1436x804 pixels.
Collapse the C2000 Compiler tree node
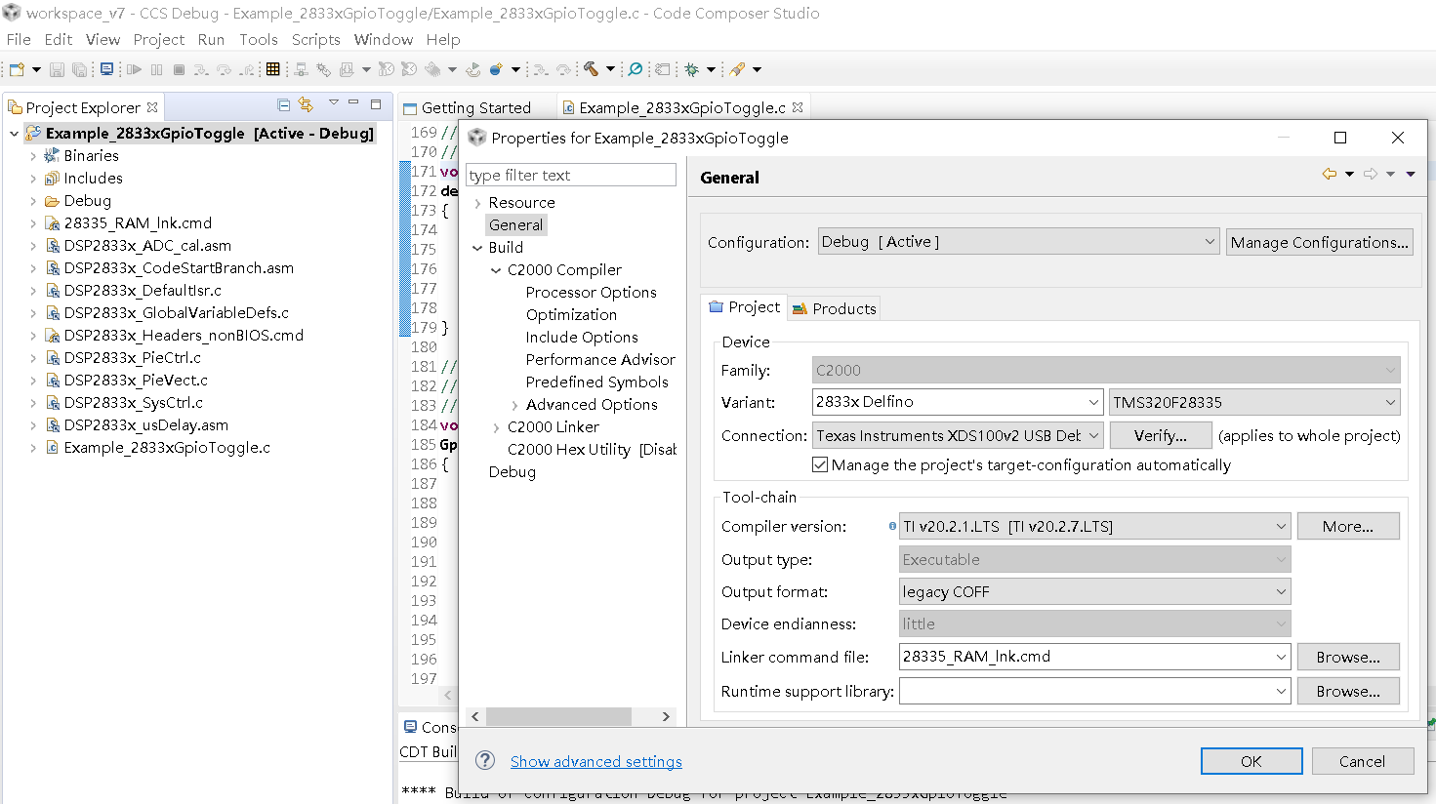(x=496, y=270)
